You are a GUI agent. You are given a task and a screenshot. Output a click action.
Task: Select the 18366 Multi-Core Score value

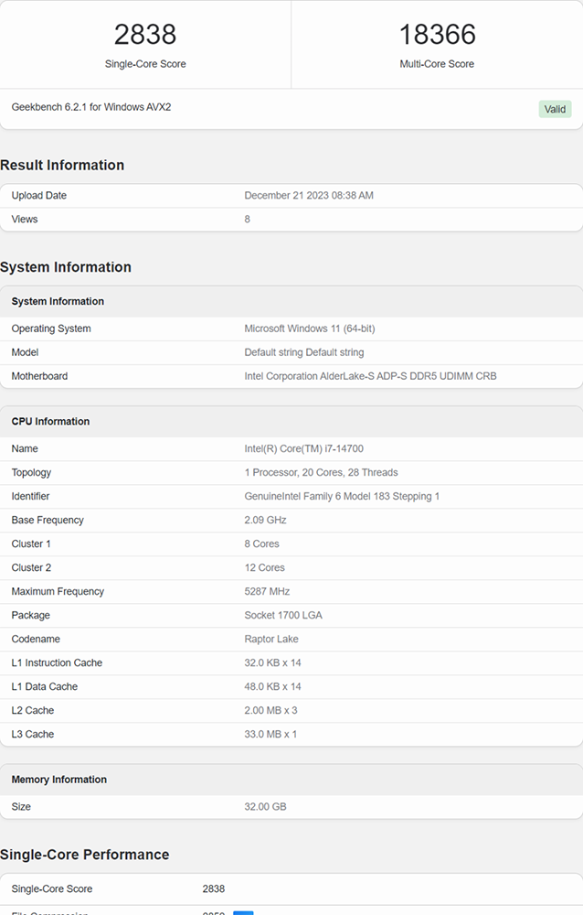click(x=437, y=35)
